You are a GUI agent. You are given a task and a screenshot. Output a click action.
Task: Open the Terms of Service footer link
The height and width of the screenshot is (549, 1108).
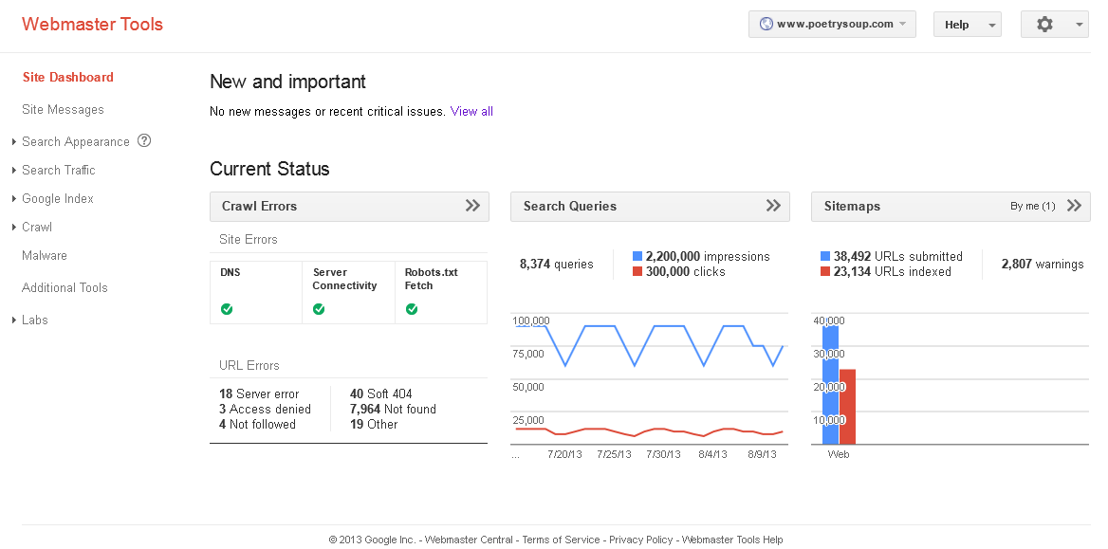click(x=561, y=540)
